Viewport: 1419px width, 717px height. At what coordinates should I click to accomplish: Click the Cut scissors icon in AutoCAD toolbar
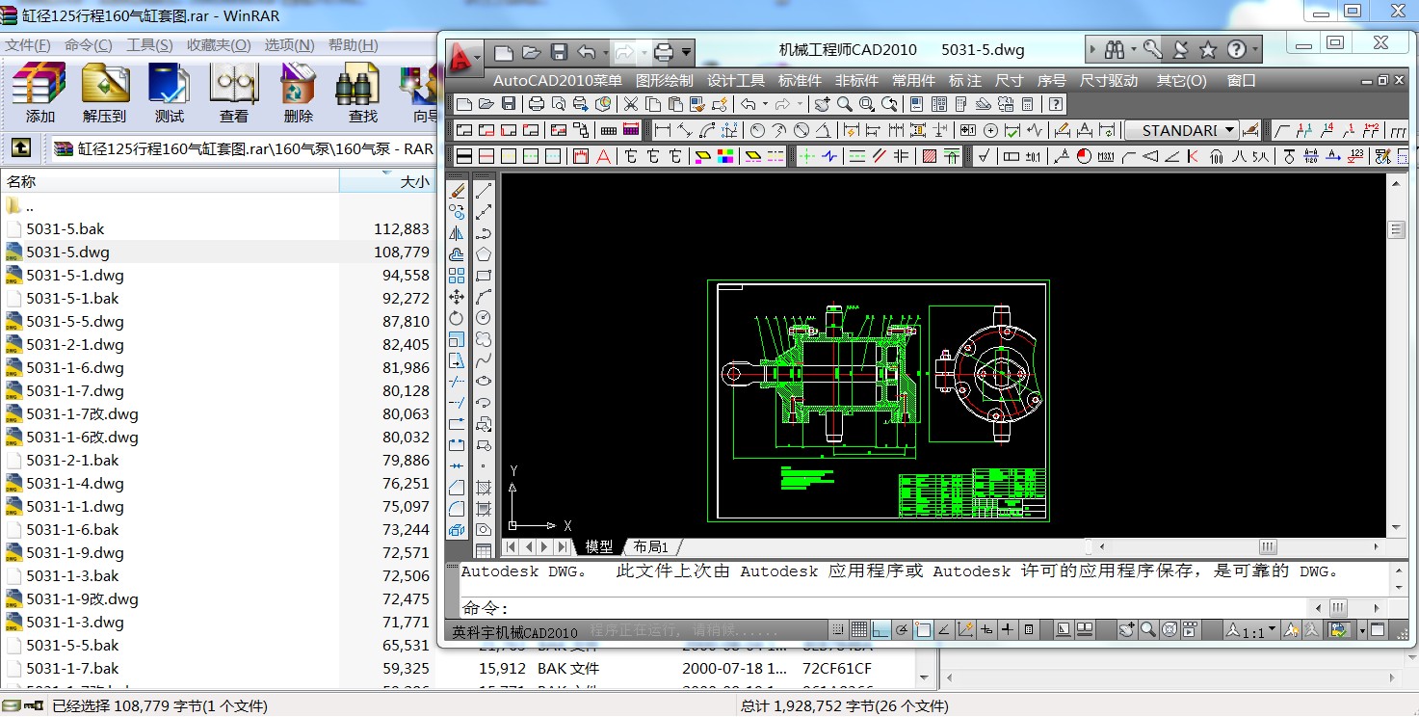(631, 104)
